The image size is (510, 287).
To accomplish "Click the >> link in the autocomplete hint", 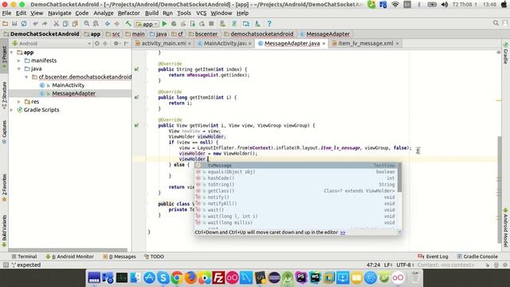I will pos(343,232).
